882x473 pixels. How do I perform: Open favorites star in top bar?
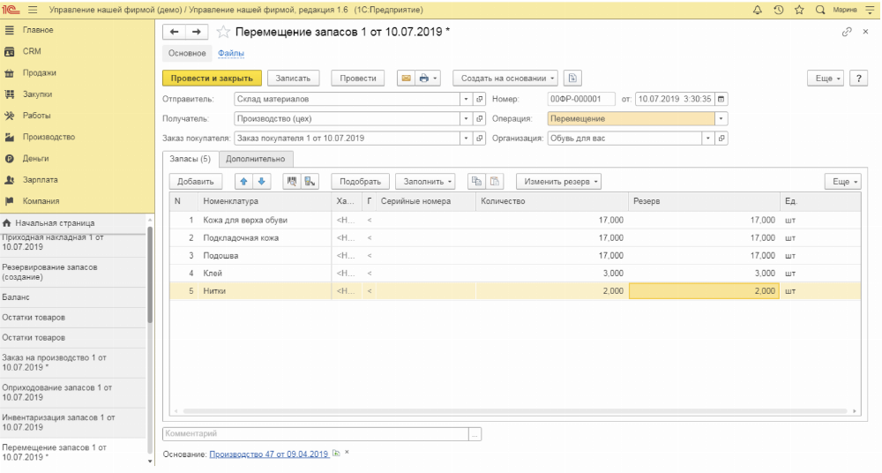[x=799, y=10]
